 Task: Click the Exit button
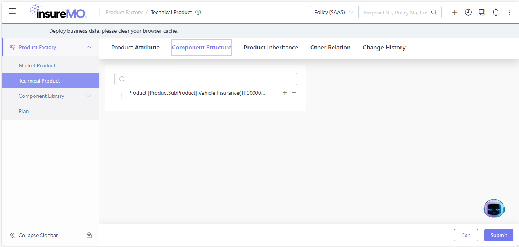tap(466, 235)
